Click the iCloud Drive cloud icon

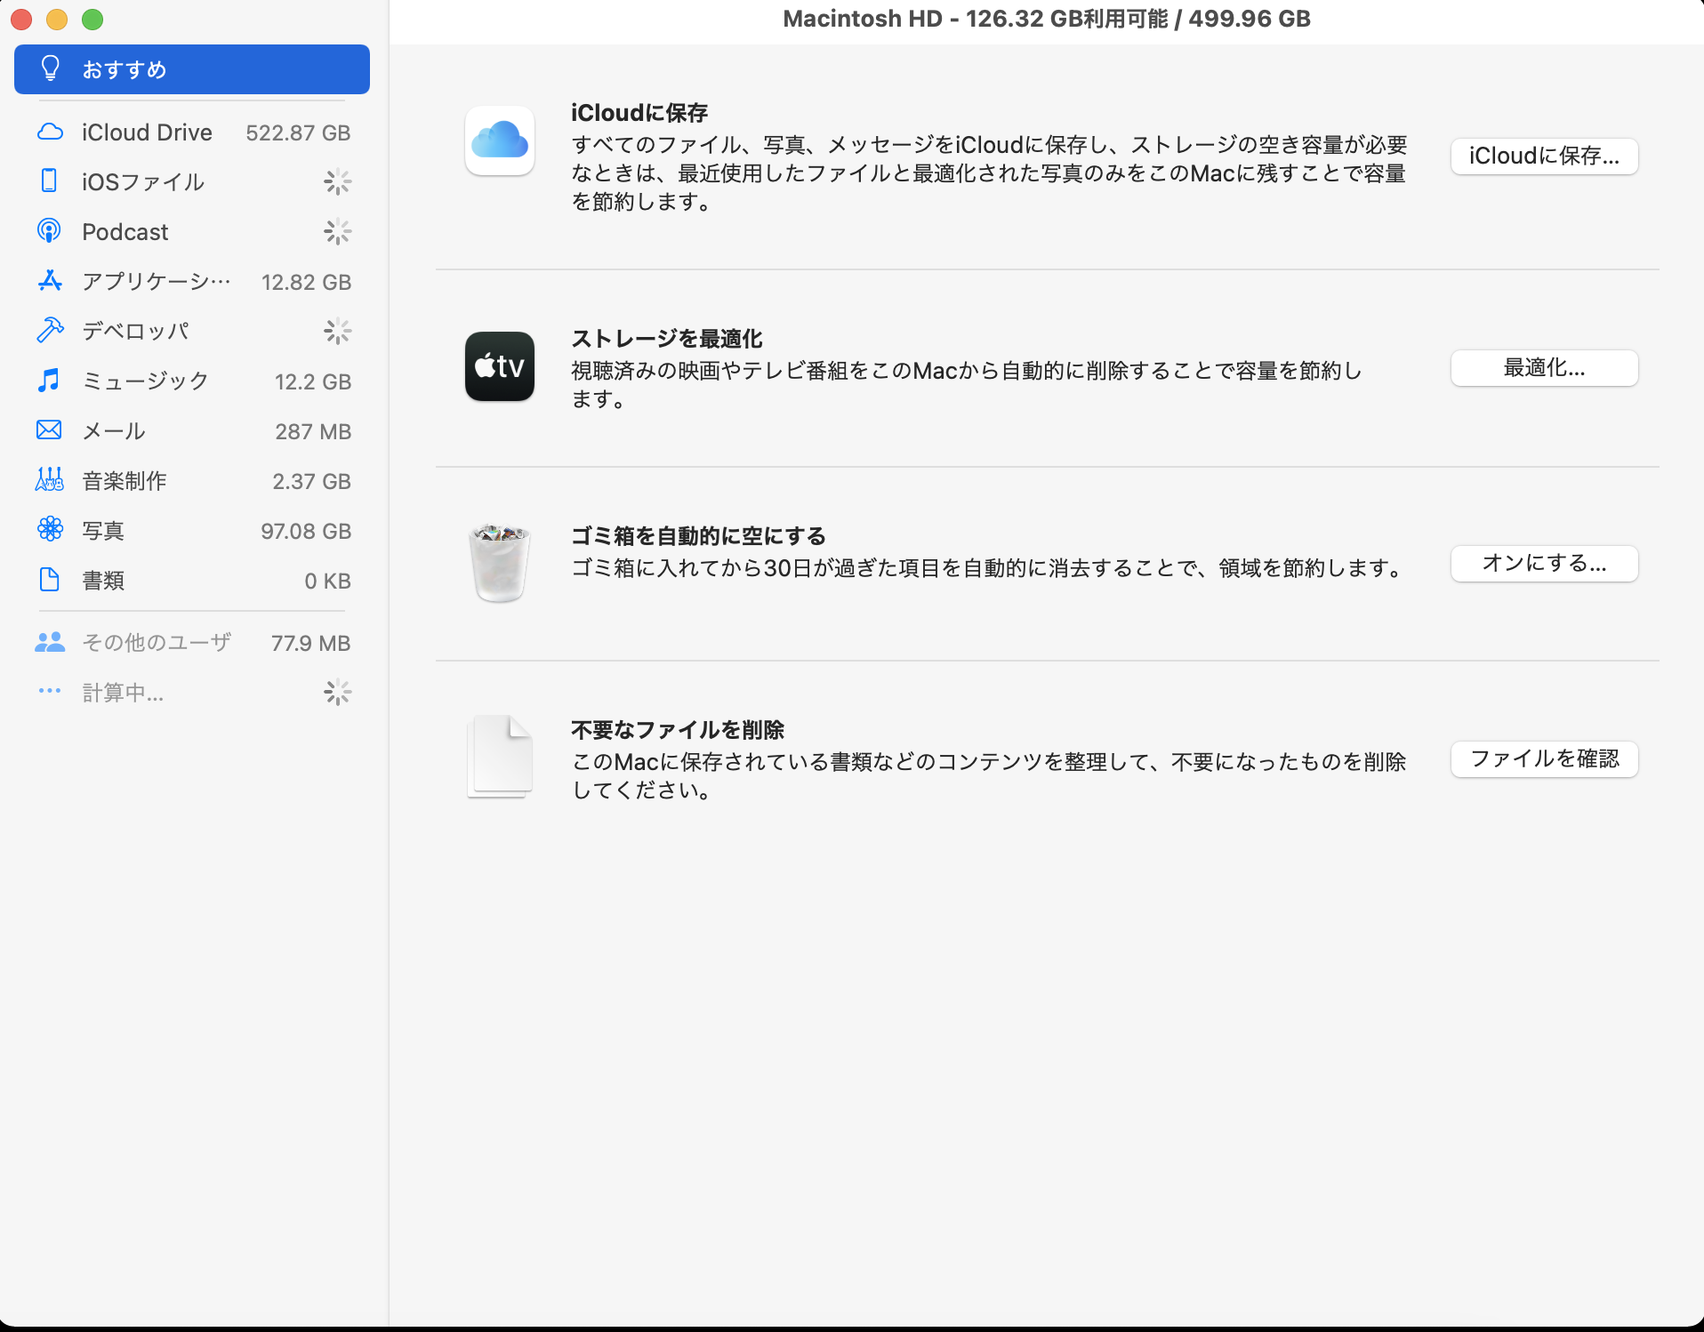tap(50, 132)
